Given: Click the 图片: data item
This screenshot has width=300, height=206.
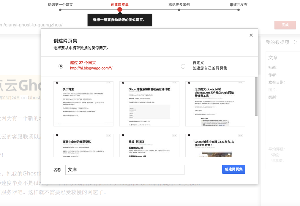Looking at the screenshot, I should click(x=273, y=90).
